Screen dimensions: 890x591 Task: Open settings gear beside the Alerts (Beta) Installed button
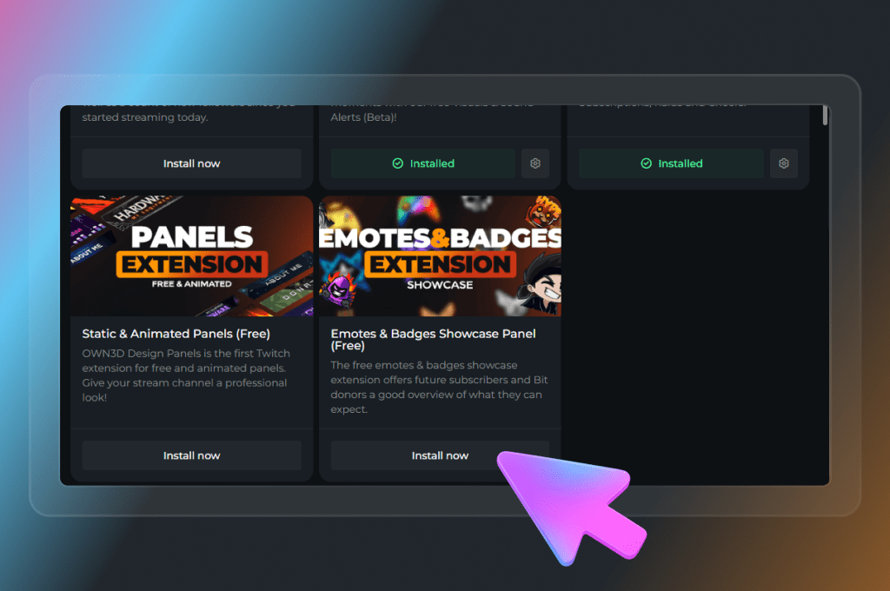535,163
